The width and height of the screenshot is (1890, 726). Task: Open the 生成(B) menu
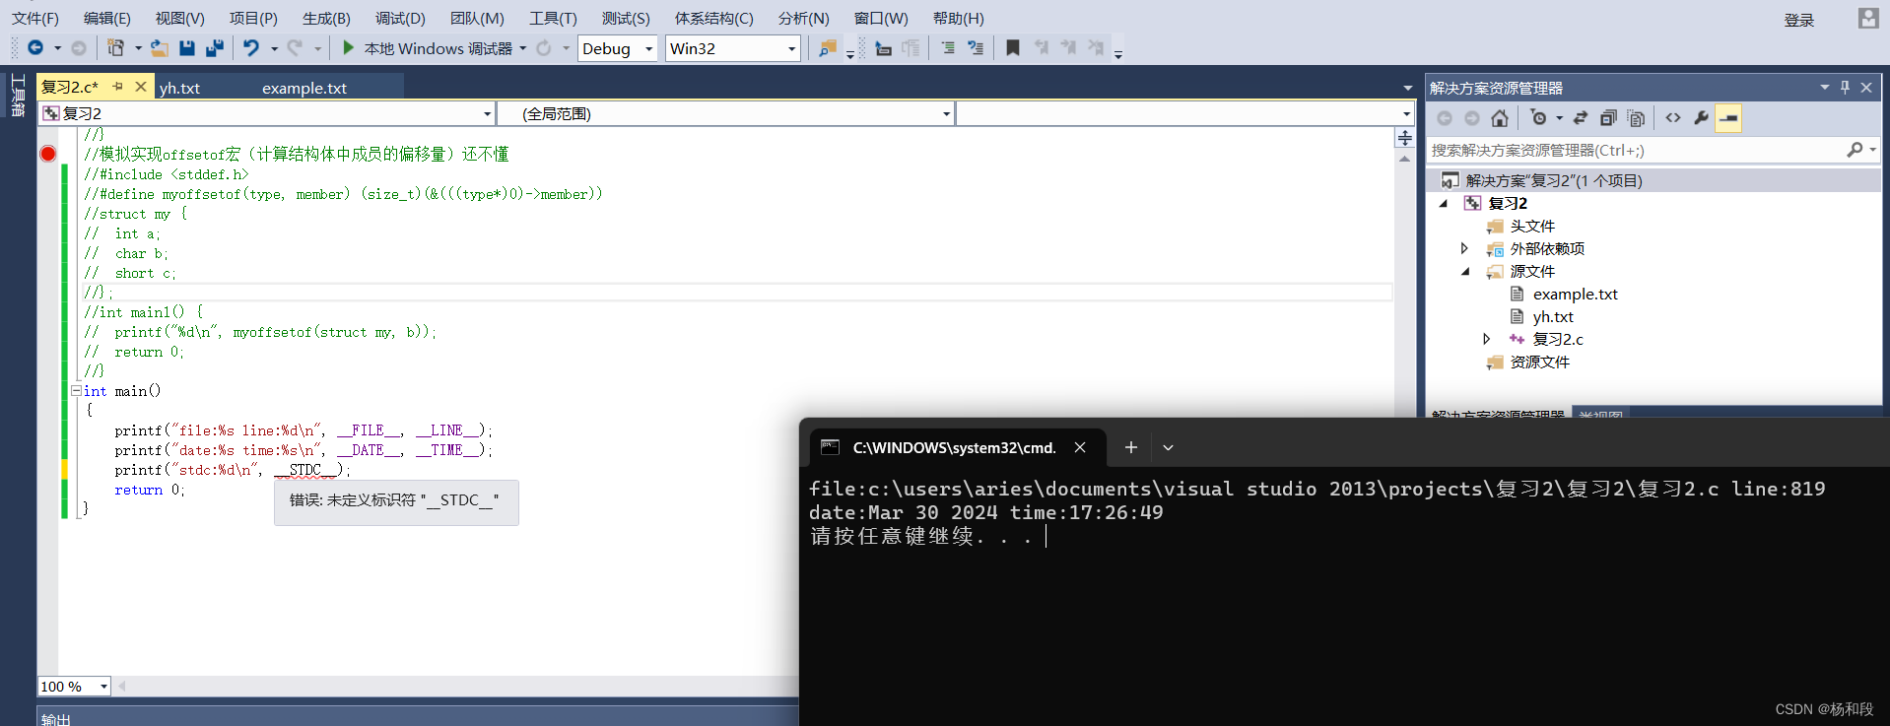(326, 18)
